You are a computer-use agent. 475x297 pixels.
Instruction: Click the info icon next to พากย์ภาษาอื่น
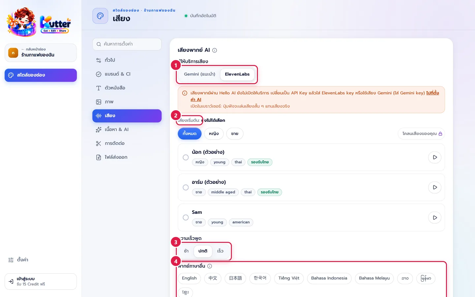click(210, 266)
